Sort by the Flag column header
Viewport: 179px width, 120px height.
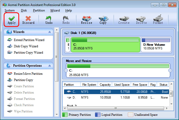(x=153, y=85)
